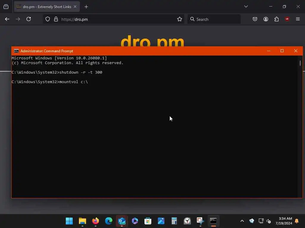This screenshot has width=305, height=228.
Task: Restore down the Firefox window
Action: tap(284, 7)
